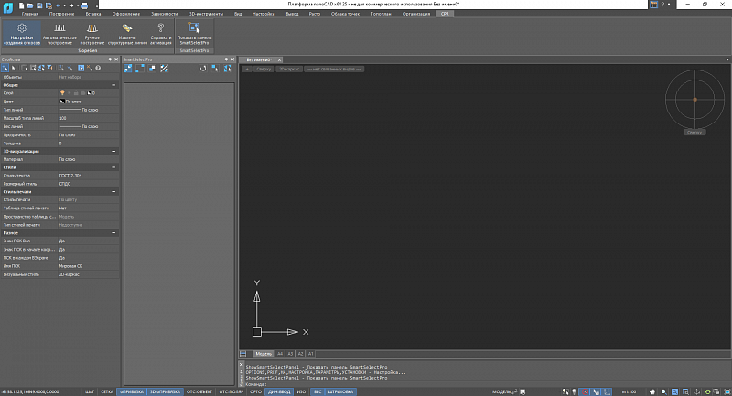
Task: Click Показать панель SmartSelectPro button
Action: point(194,33)
